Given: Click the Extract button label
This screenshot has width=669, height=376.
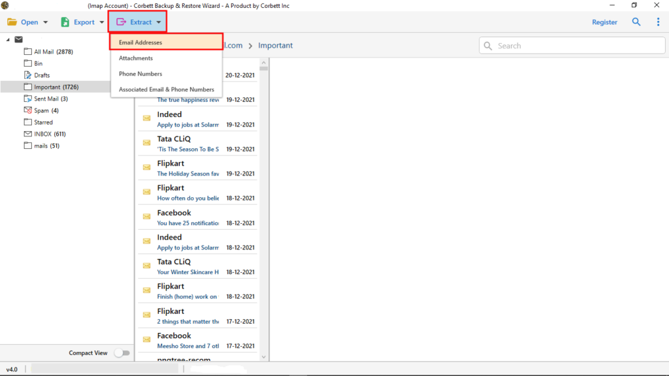Looking at the screenshot, I should [x=141, y=22].
